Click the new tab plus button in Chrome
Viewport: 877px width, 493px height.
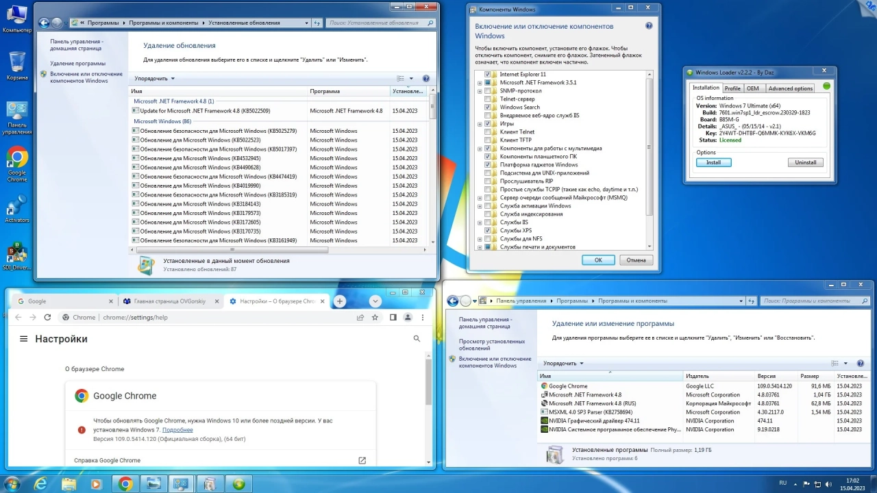(x=340, y=301)
